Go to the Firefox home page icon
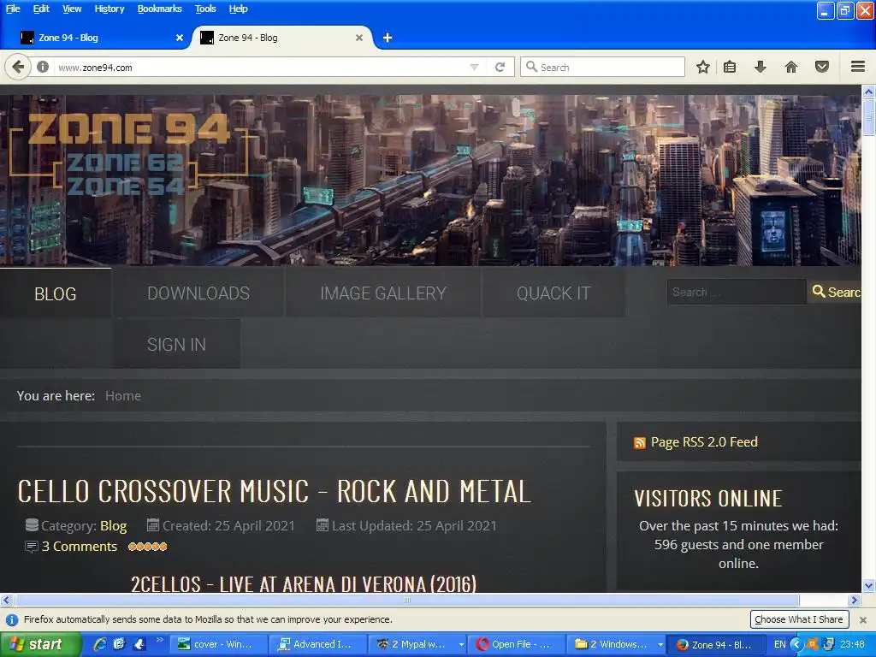 point(791,67)
